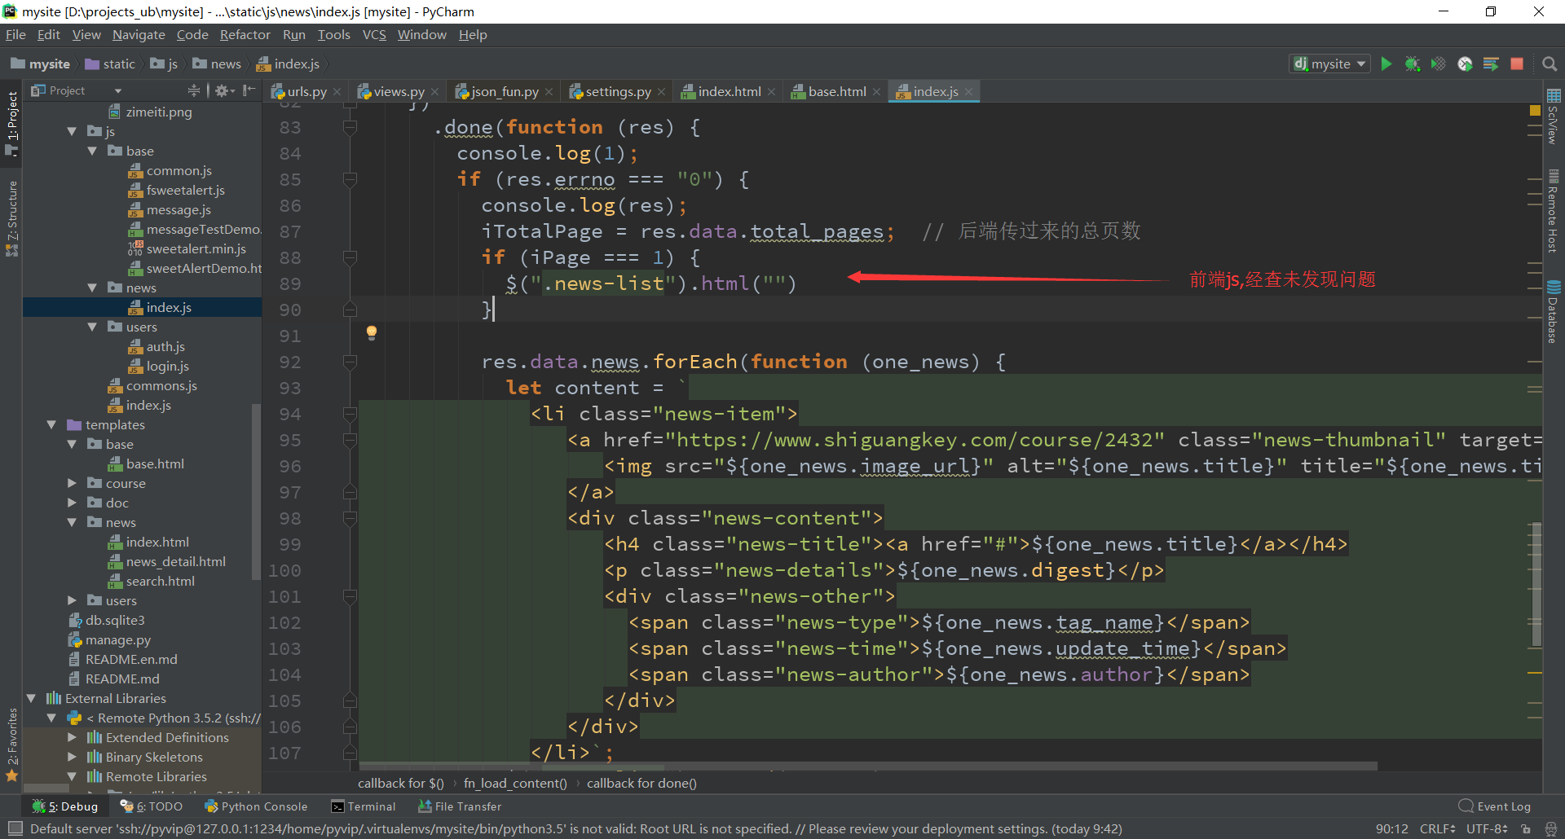This screenshot has height=839, width=1565.
Task: Expand the Binary Skeletons node
Action: 72,757
